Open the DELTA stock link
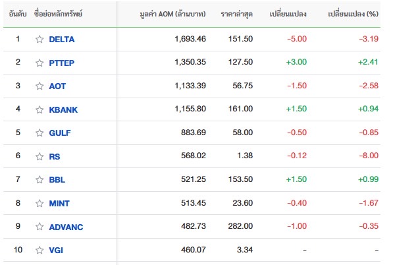 (62, 40)
